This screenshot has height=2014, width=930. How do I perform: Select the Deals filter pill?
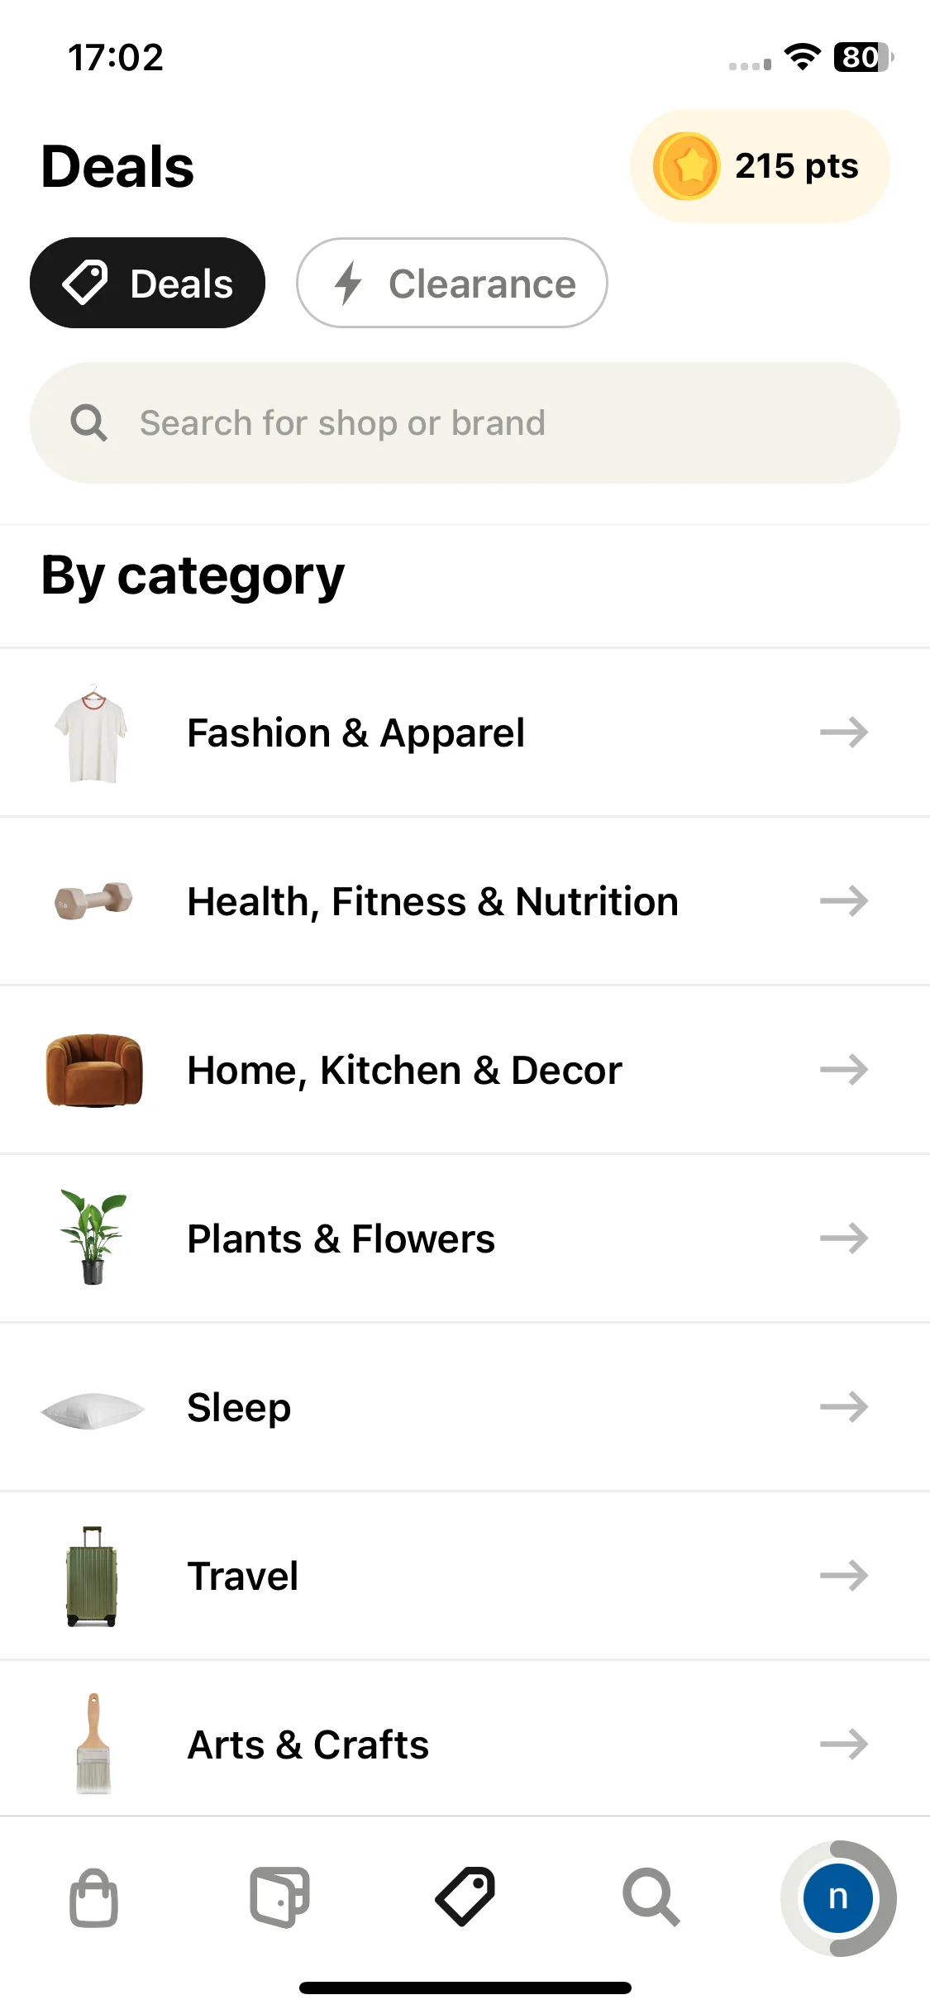tap(147, 283)
